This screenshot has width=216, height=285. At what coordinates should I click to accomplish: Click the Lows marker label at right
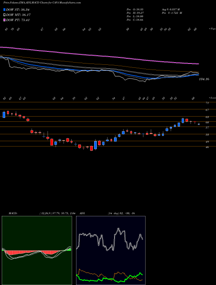(x=213, y=98)
